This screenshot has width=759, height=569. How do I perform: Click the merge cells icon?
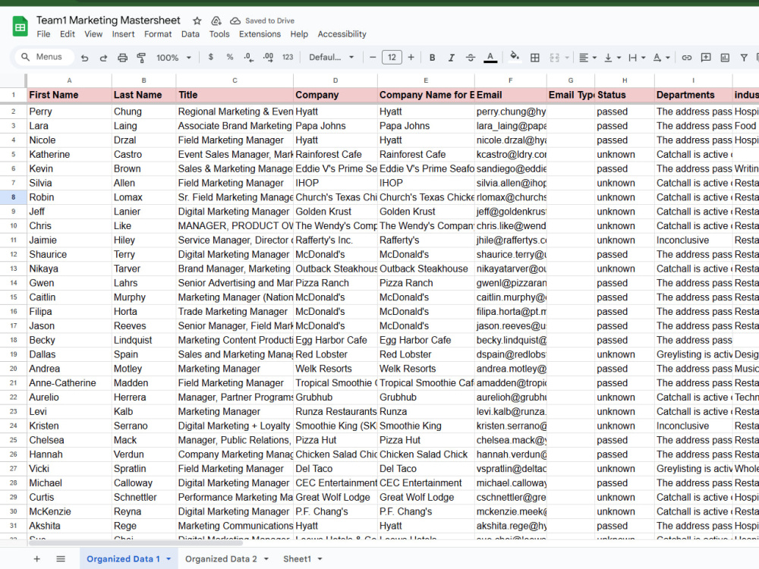coord(555,58)
